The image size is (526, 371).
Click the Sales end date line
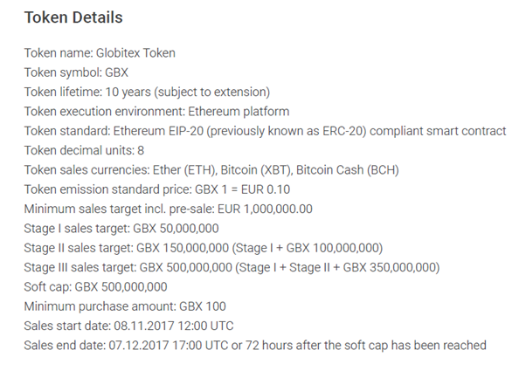point(255,345)
